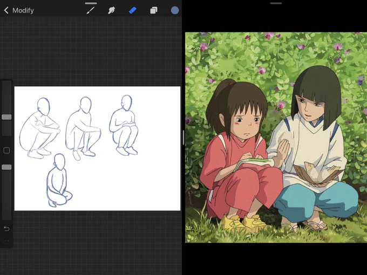Open the active color picker circle
This screenshot has width=367, height=275.
[175, 10]
